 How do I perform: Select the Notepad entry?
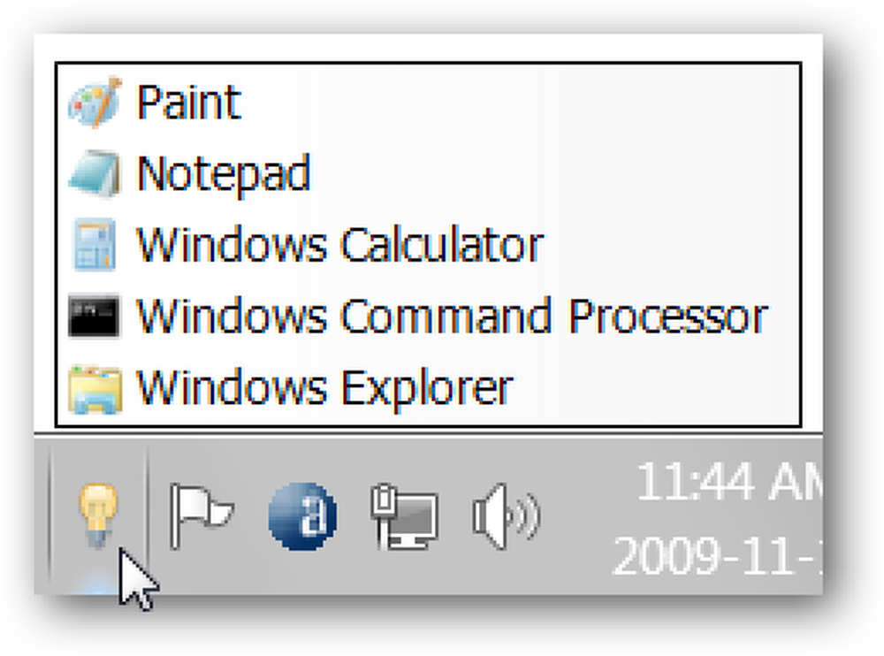click(224, 174)
